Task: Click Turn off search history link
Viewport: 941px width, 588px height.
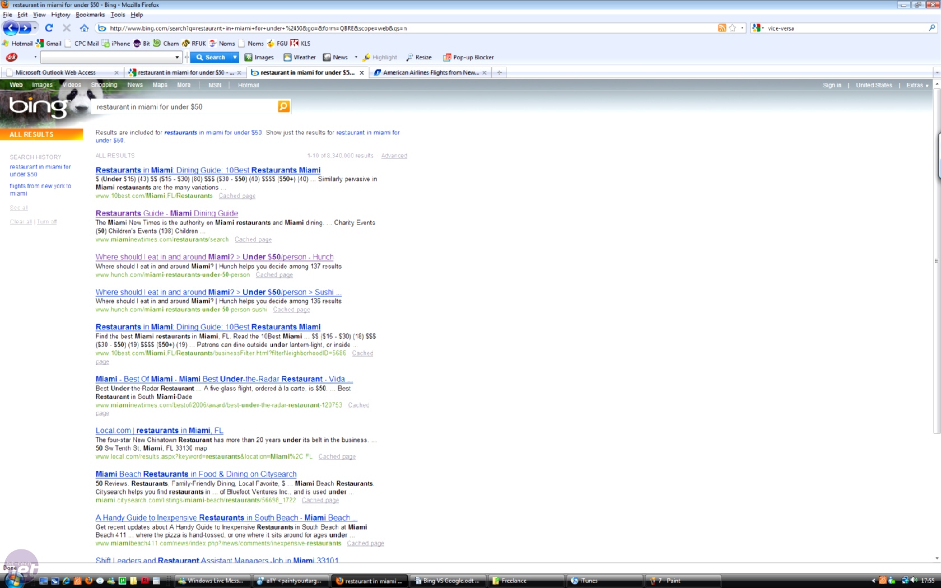Action: coord(47,222)
